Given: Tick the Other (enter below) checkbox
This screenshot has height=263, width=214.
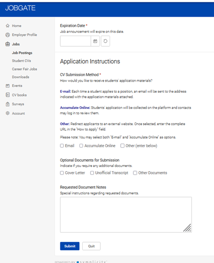Looking at the screenshot, I should pos(123,146).
